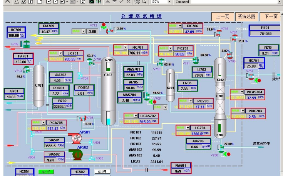Open LIC701 MAN mode dropdown
The width and height of the screenshot is (283, 176).
pyautogui.click(x=61, y=53)
